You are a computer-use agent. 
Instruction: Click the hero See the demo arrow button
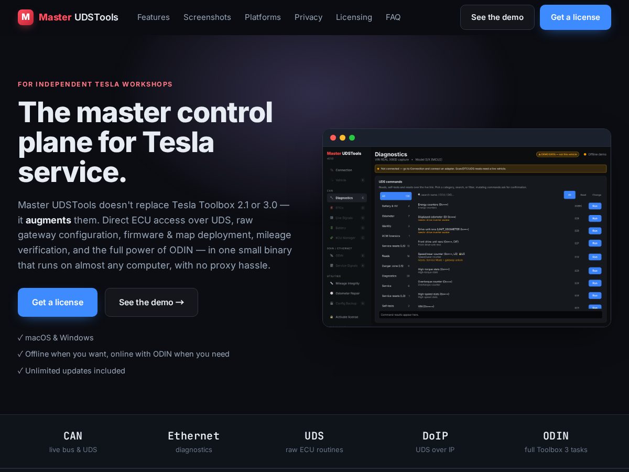tap(151, 302)
